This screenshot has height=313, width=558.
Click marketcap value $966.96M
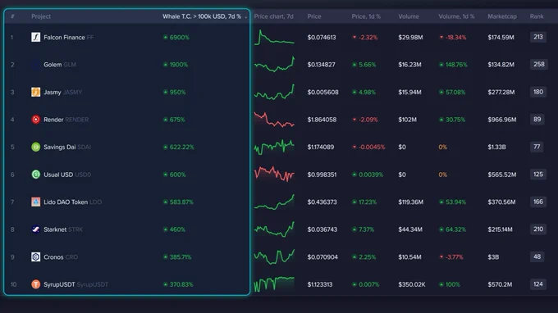(501, 120)
